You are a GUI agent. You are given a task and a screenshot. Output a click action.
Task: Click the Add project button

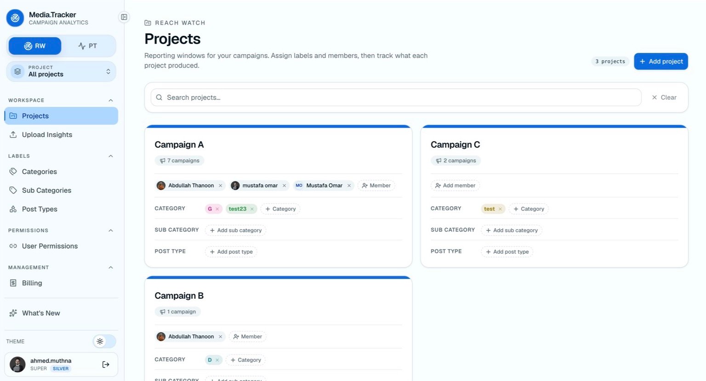pyautogui.click(x=661, y=62)
